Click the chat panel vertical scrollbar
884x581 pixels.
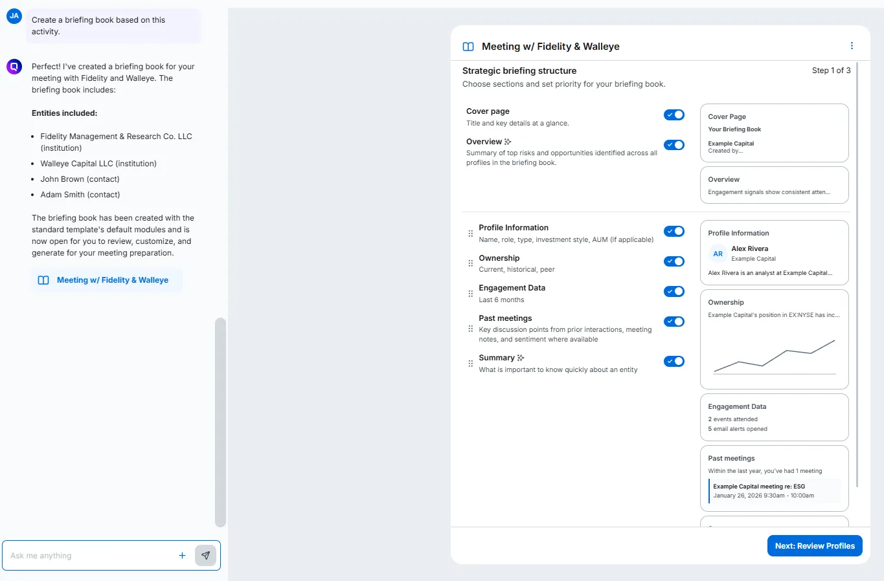pos(220,422)
